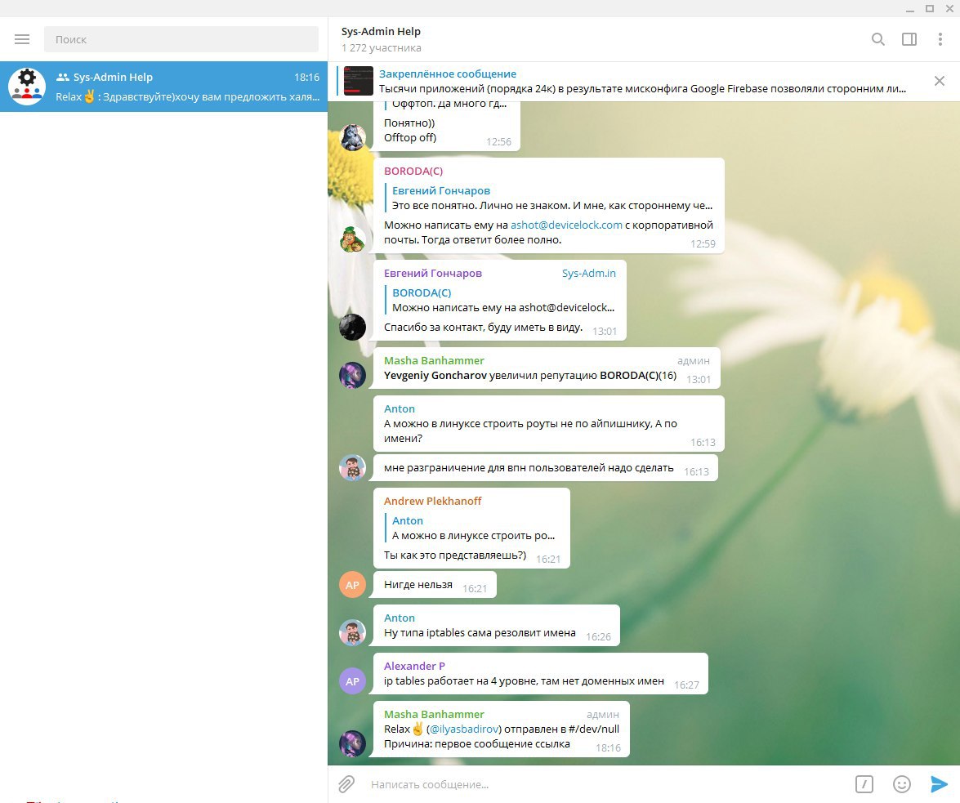Click the BORODA(C) sender name

(413, 171)
